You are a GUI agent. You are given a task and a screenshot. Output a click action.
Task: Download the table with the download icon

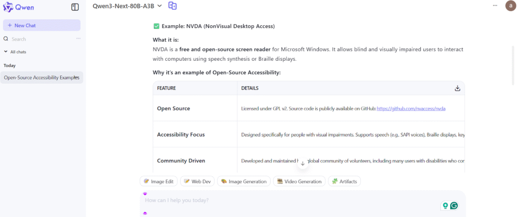coord(458,88)
